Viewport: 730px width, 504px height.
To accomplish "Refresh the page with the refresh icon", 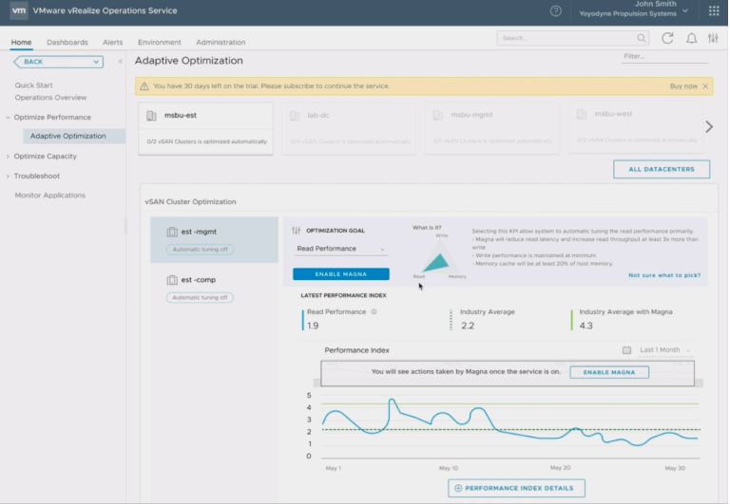I will pos(667,38).
